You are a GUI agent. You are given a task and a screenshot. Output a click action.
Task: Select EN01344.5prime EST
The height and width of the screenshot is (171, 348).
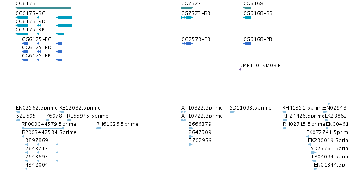coord(331,165)
